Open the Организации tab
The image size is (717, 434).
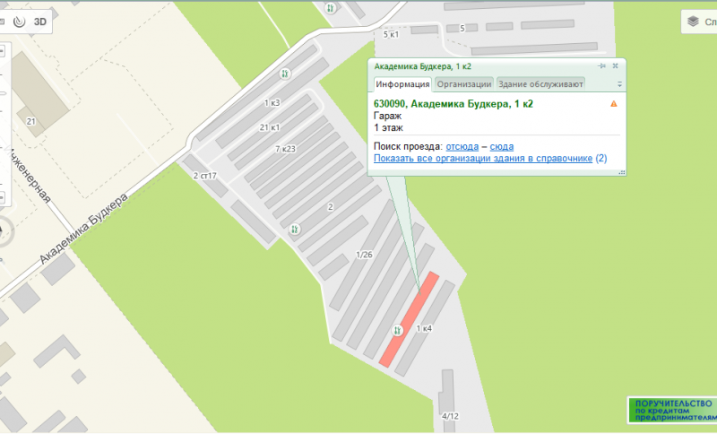click(x=464, y=84)
